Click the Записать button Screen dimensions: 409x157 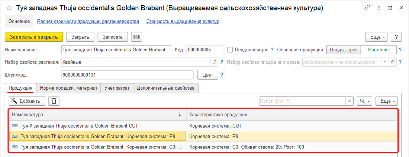(x=113, y=37)
